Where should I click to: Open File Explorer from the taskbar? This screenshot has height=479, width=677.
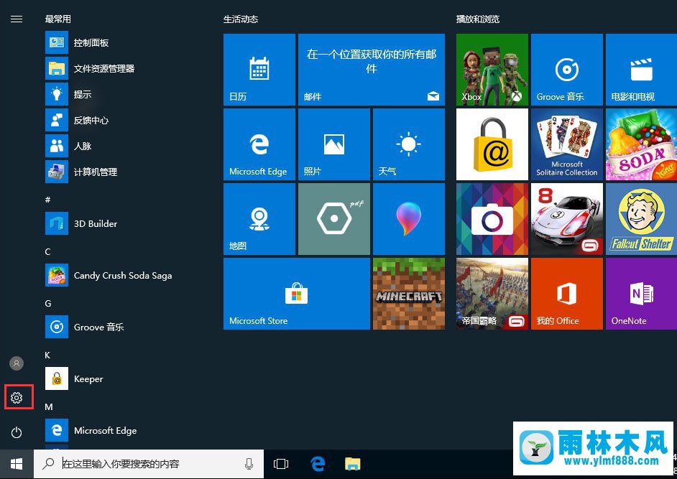(x=353, y=464)
